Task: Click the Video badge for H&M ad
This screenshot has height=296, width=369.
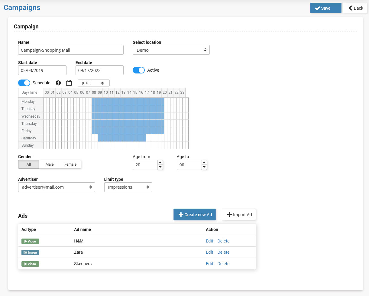Action: pyautogui.click(x=30, y=241)
